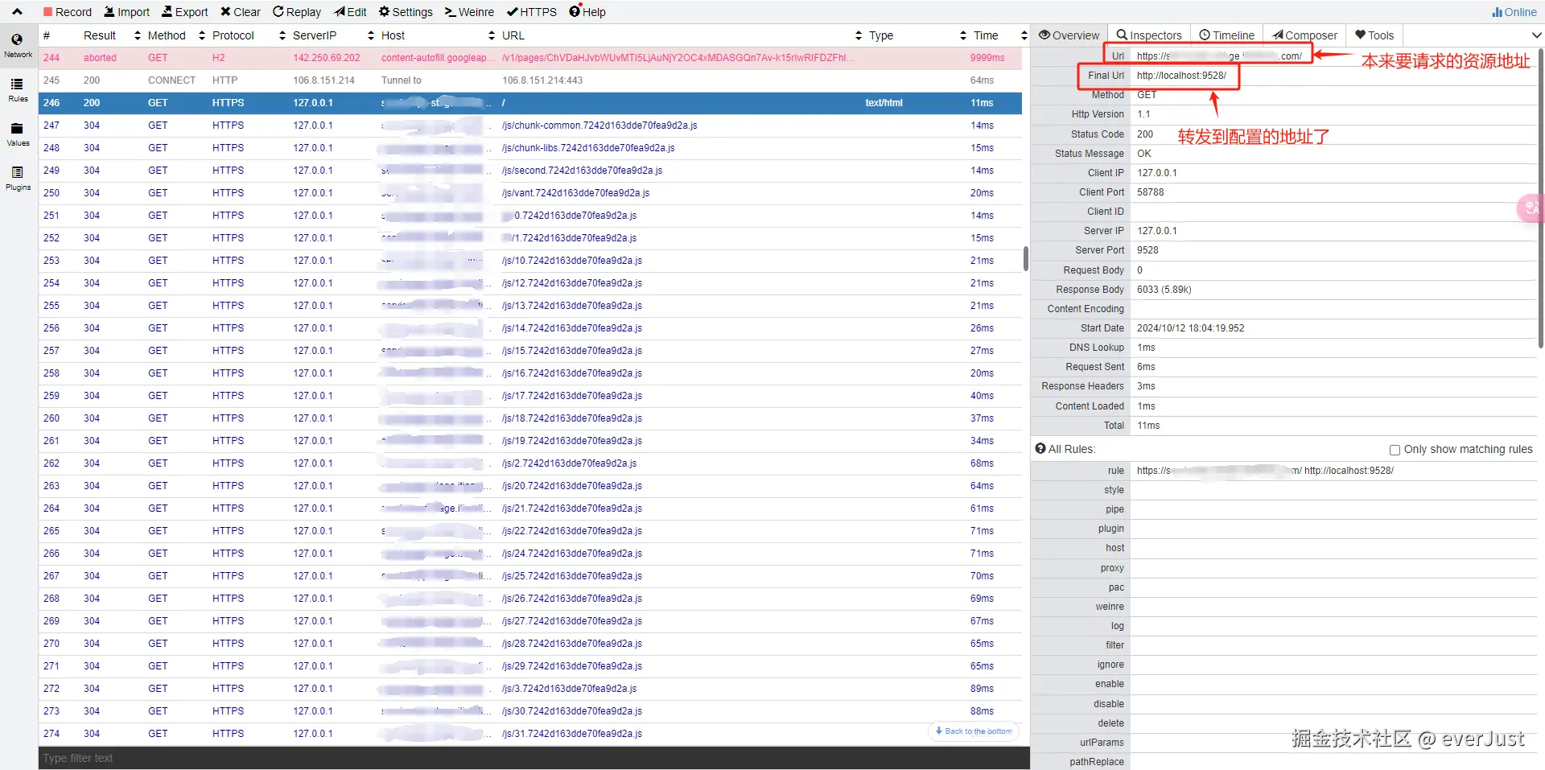Open the All Rules help icon
The image size is (1545, 770).
[1040, 449]
